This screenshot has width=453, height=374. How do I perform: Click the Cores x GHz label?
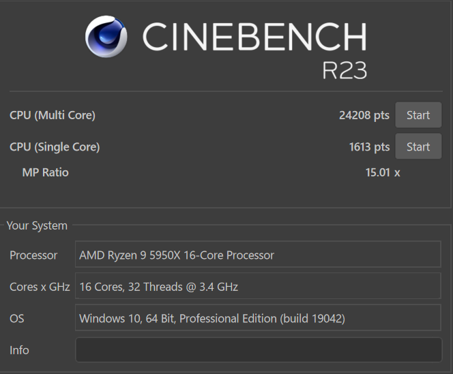[40, 287]
